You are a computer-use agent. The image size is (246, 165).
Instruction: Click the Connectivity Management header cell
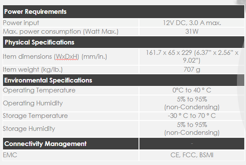(x=71, y=144)
